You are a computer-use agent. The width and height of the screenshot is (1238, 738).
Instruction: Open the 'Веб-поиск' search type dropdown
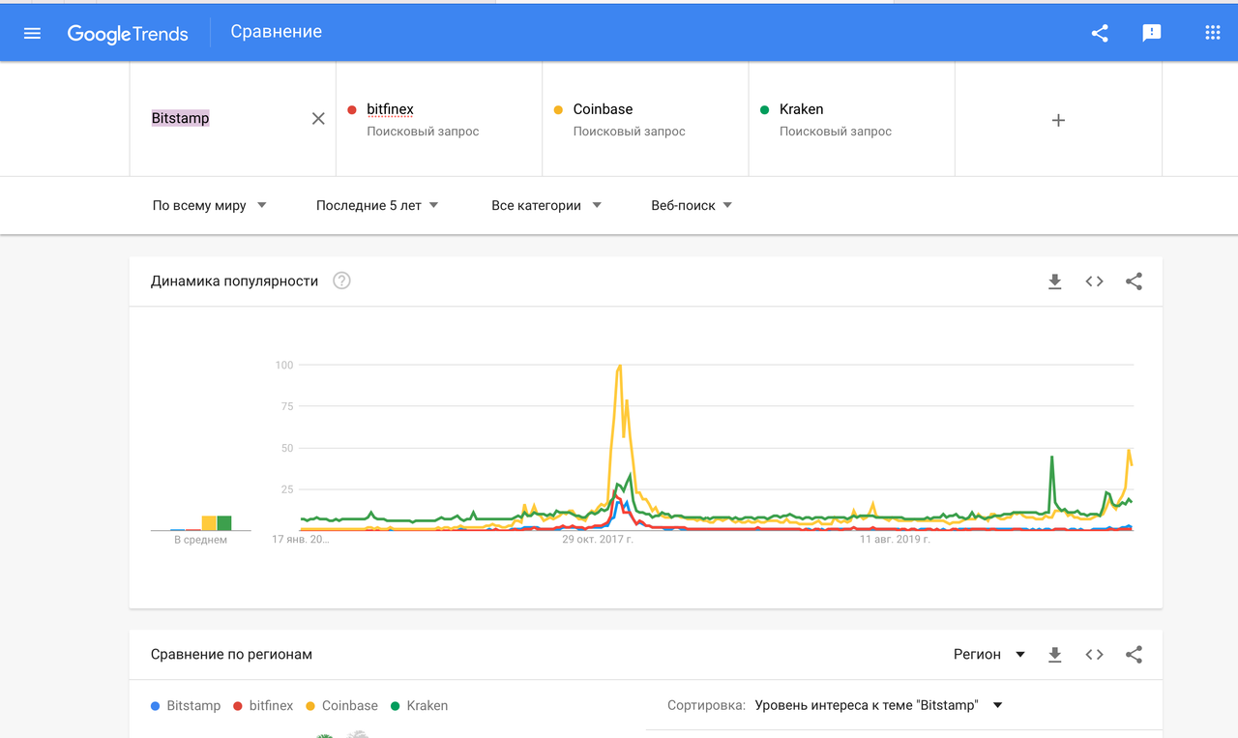click(x=692, y=205)
